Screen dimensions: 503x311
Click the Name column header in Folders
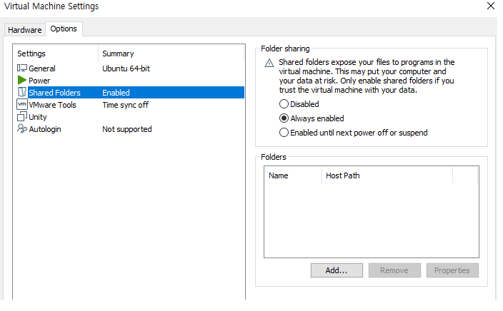coord(293,175)
